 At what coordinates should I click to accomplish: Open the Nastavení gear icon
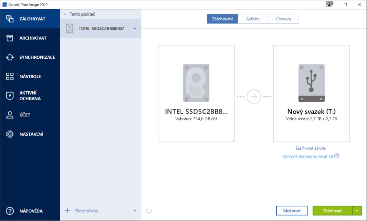[x=10, y=134]
